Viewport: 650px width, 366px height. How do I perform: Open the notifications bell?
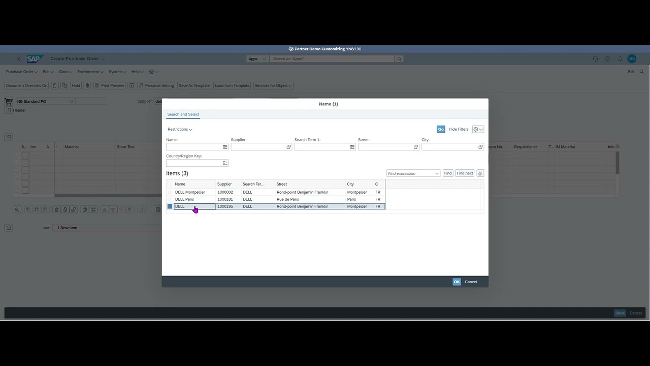pos(620,59)
